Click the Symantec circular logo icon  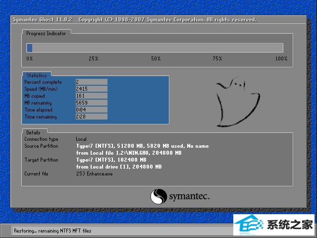(x=158, y=196)
